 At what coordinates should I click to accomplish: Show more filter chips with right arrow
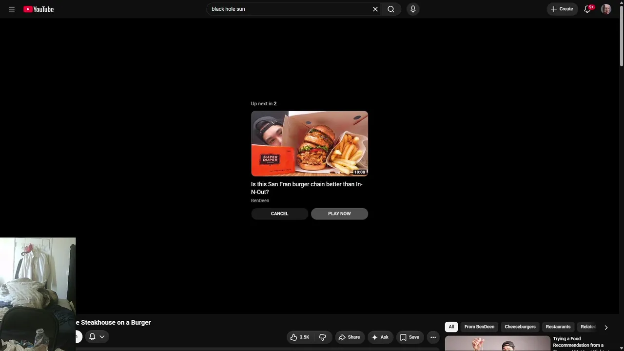[x=606, y=327]
